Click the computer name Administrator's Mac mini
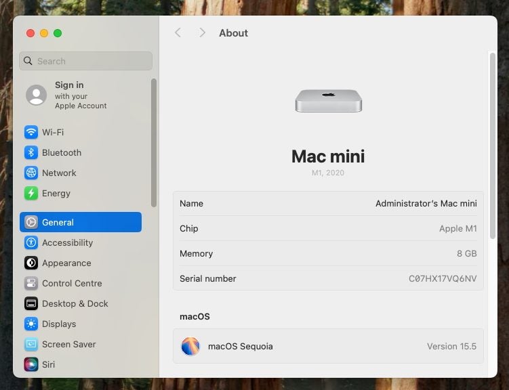 click(x=426, y=203)
